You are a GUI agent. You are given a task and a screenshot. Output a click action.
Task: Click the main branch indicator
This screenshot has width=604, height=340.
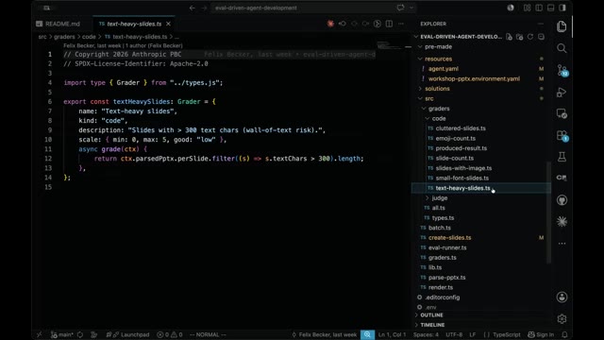[62, 334]
